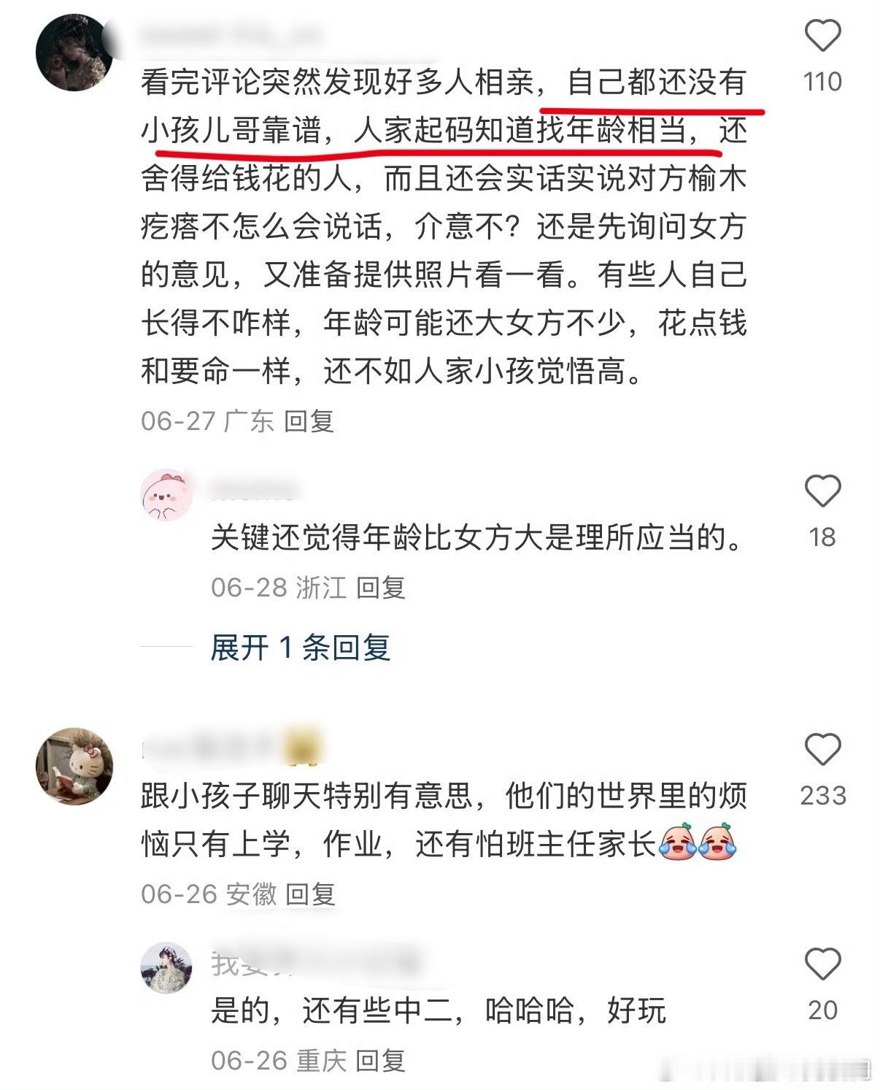Reply to the 06-26 安徽 comment
The image size is (880, 1090).
click(310, 894)
